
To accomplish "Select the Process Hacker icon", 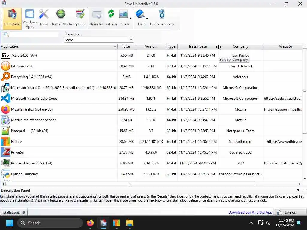I will pos(5,163).
